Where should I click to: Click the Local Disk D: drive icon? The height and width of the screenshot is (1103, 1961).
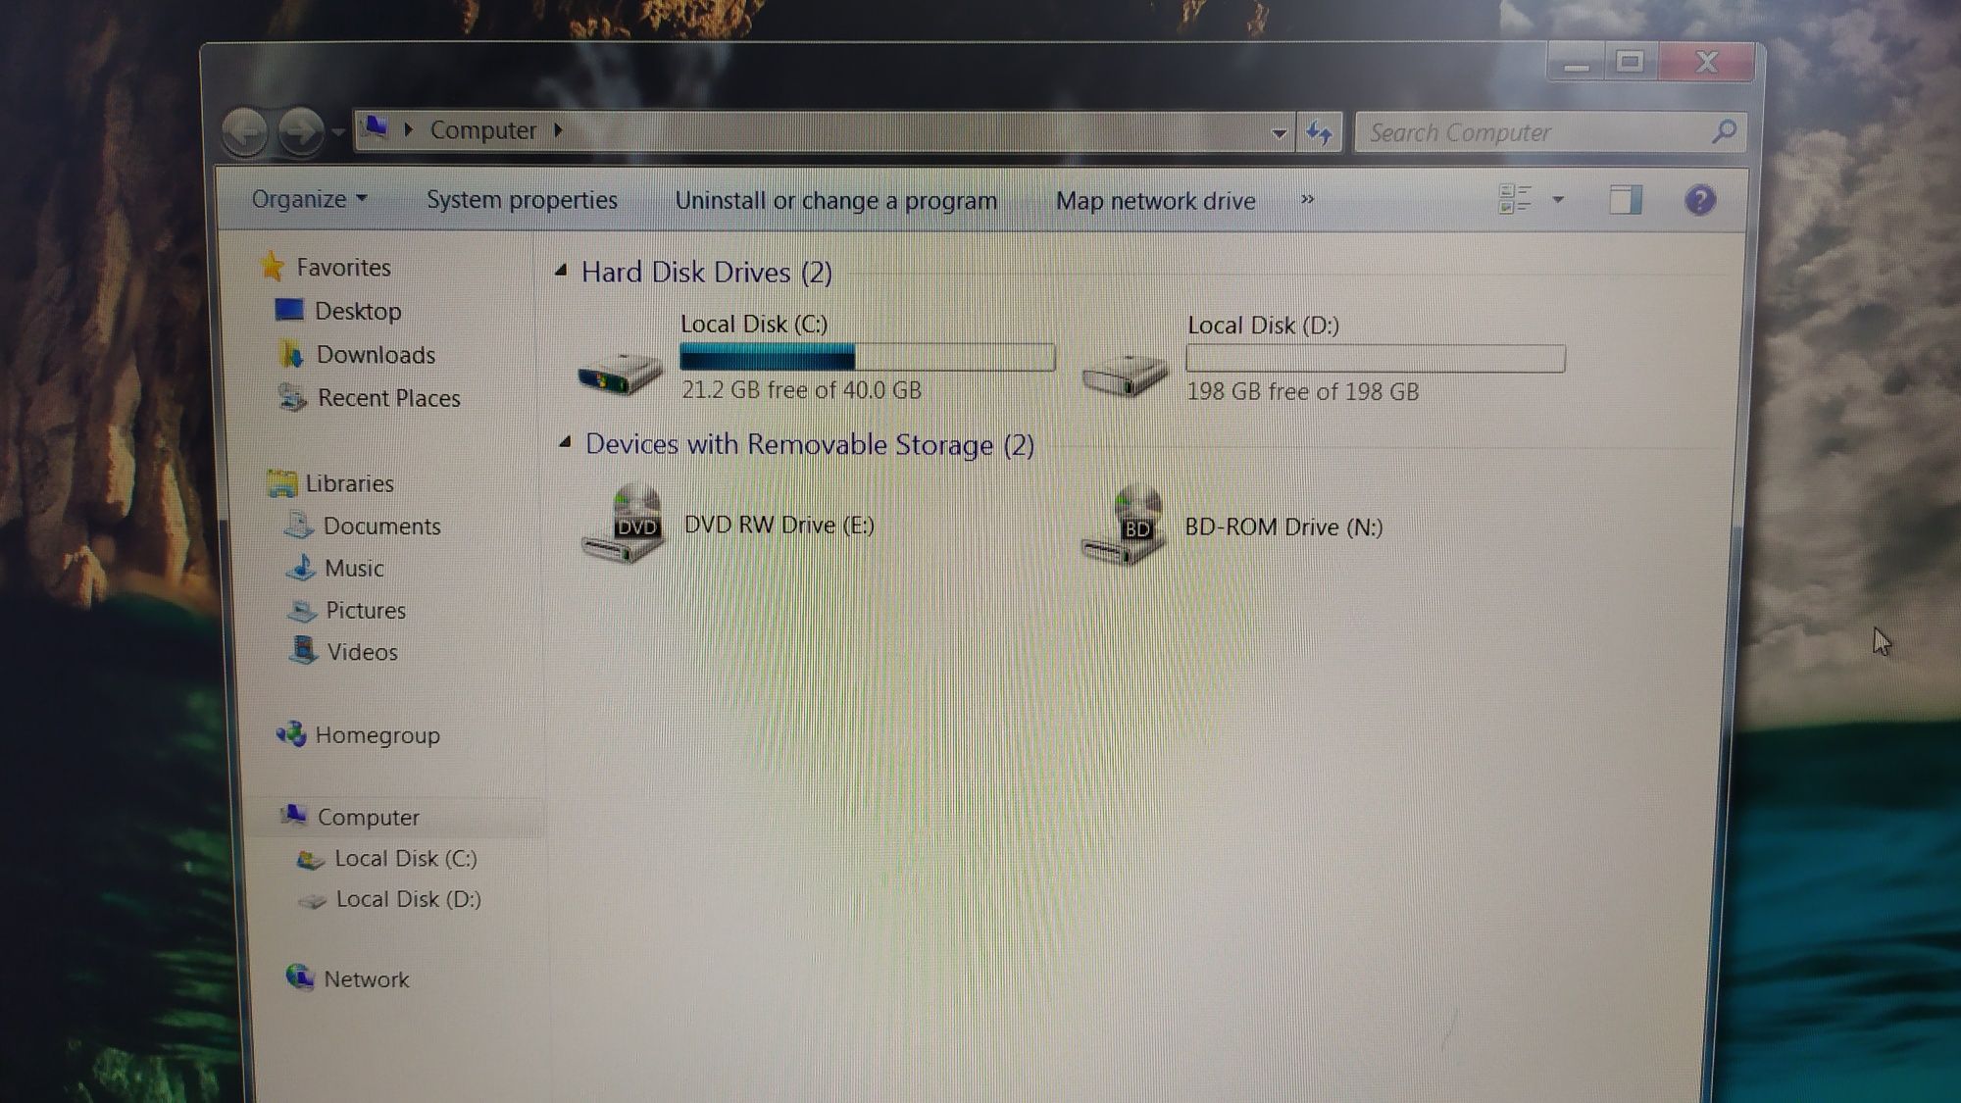(1128, 357)
